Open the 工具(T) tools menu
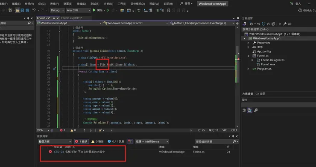The image size is (316, 167). pos(122,3)
